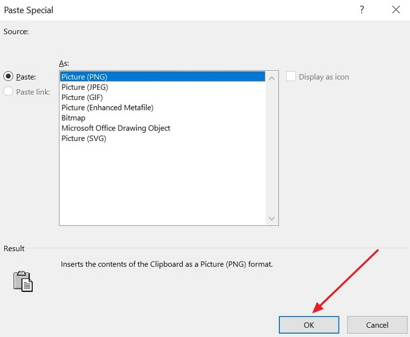Dismiss the dialog with Cancel
This screenshot has height=337, width=410.
pyautogui.click(x=377, y=325)
